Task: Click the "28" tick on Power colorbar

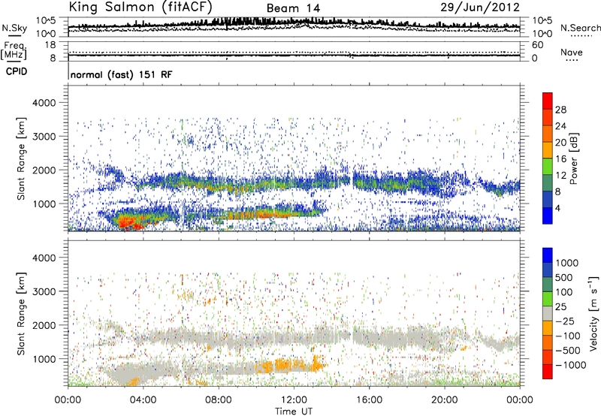Action: (x=560, y=110)
